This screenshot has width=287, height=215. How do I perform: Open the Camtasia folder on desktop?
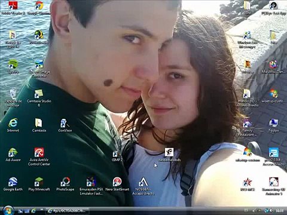(x=39, y=125)
